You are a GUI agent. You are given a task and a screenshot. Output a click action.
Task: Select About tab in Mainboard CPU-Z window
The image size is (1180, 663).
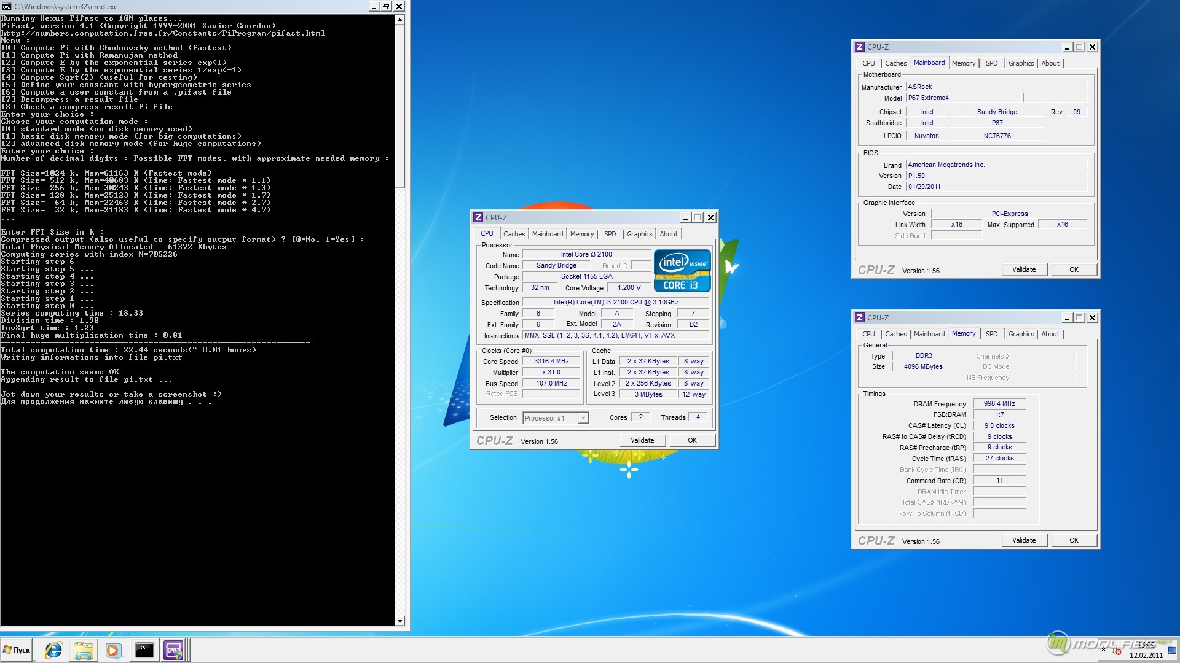point(1050,63)
